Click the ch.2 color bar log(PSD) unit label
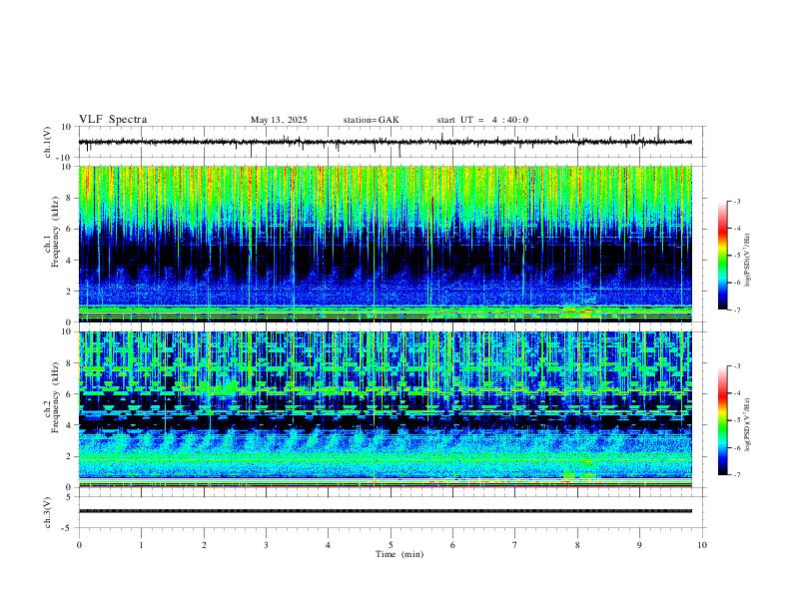The width and height of the screenshot is (791, 611). pos(748,424)
